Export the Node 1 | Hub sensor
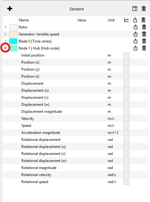The height and width of the screenshot is (202, 150). [135, 48]
